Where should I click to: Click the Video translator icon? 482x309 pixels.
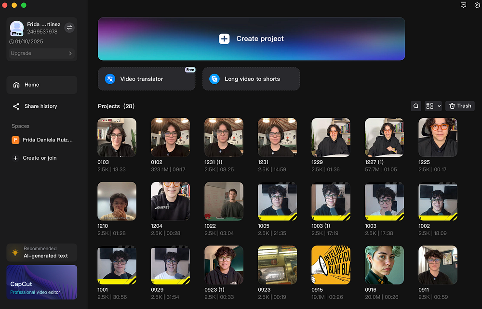coord(110,79)
